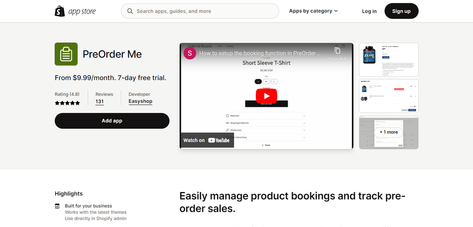This screenshot has width=473, height=227.
Task: Click the Highlights heading
Action: 69,194
